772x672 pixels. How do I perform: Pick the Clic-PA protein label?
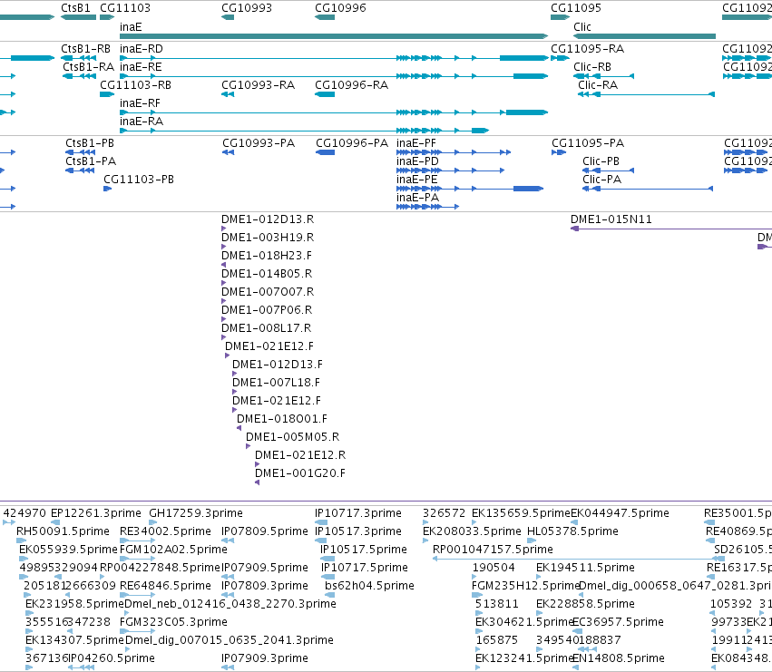click(x=601, y=180)
